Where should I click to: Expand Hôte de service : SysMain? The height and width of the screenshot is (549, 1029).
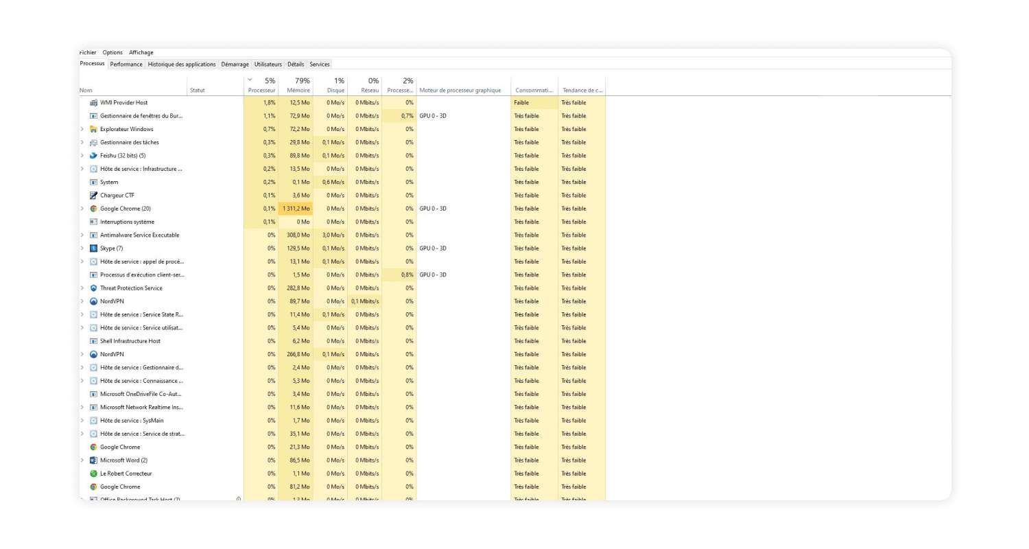pos(82,421)
